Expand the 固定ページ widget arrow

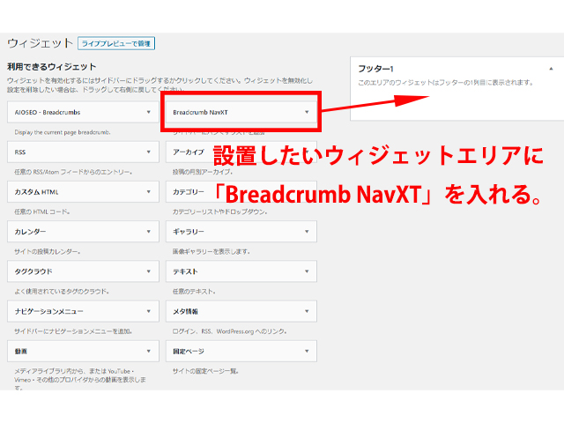tap(307, 352)
